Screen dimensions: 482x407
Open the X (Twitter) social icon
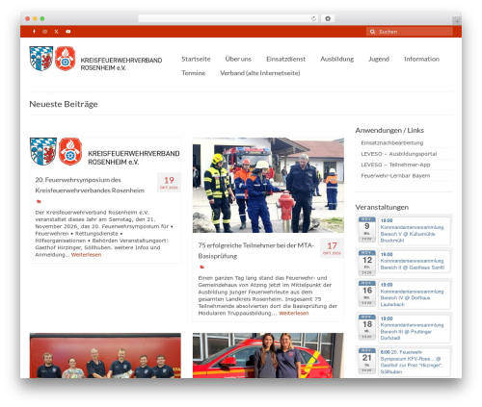tap(56, 32)
